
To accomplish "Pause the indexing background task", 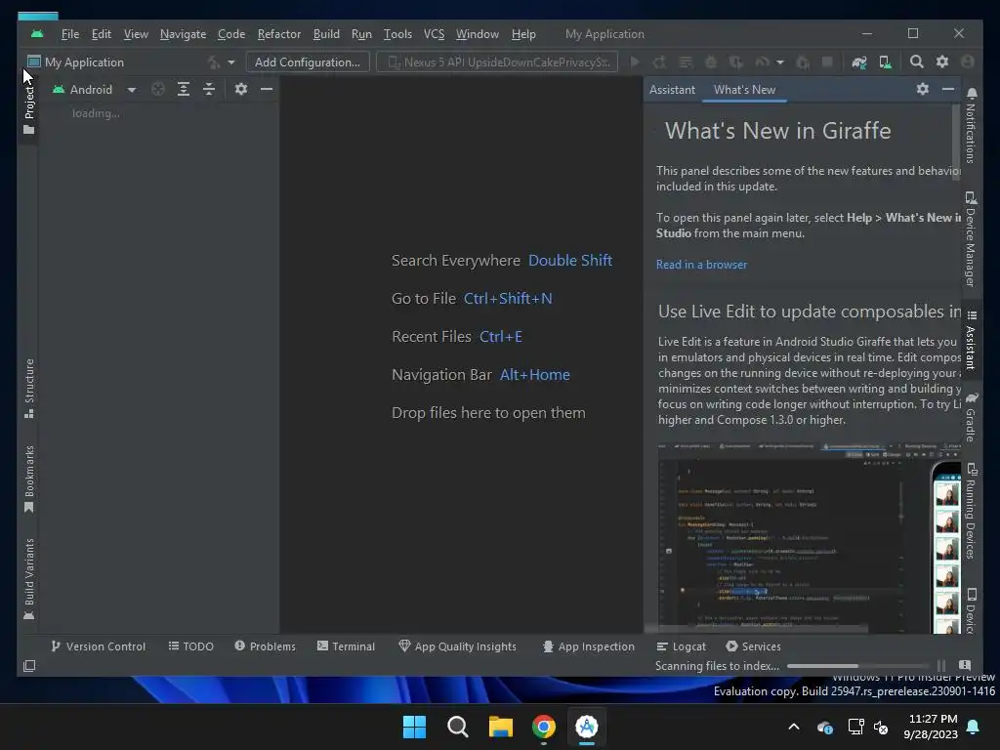I will 941,666.
